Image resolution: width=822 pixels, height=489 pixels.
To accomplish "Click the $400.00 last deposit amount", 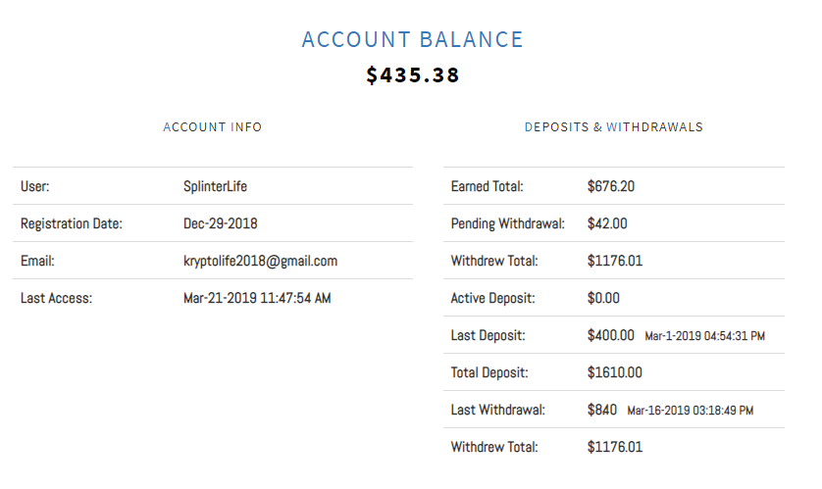I will (x=611, y=335).
